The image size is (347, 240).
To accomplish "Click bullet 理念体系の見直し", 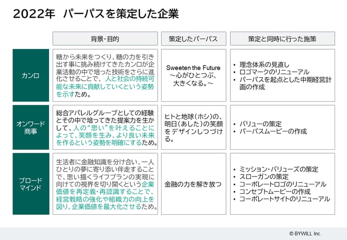I will pos(264,64).
